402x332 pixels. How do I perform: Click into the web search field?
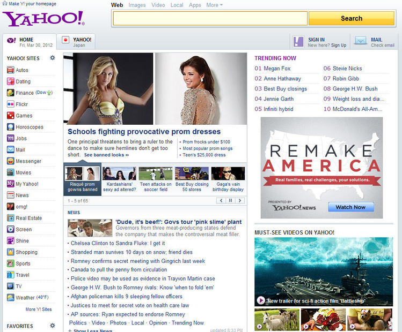tap(210, 18)
